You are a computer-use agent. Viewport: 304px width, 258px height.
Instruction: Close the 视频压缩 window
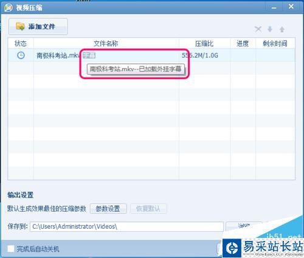pos(291,7)
